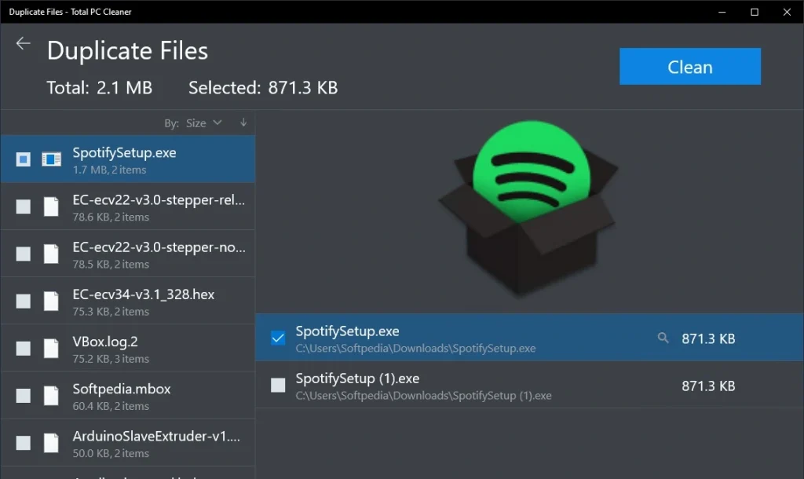Maximize the Total PC Cleaner window
Image resolution: width=804 pixels, height=479 pixels.
pyautogui.click(x=755, y=12)
